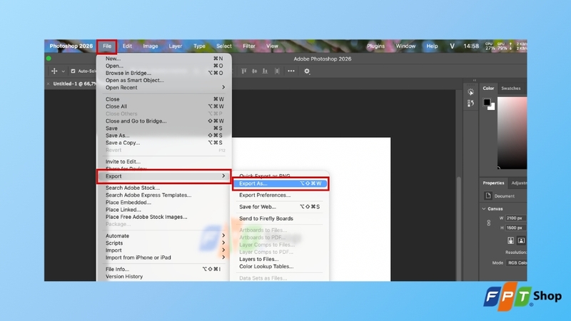Set canvas to portrait orientation icon

[510, 240]
